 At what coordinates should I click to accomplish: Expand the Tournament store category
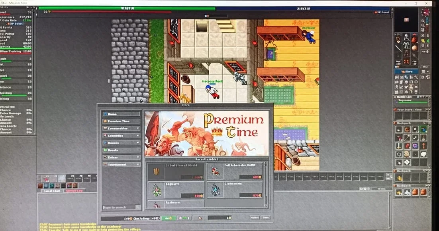coord(121,165)
